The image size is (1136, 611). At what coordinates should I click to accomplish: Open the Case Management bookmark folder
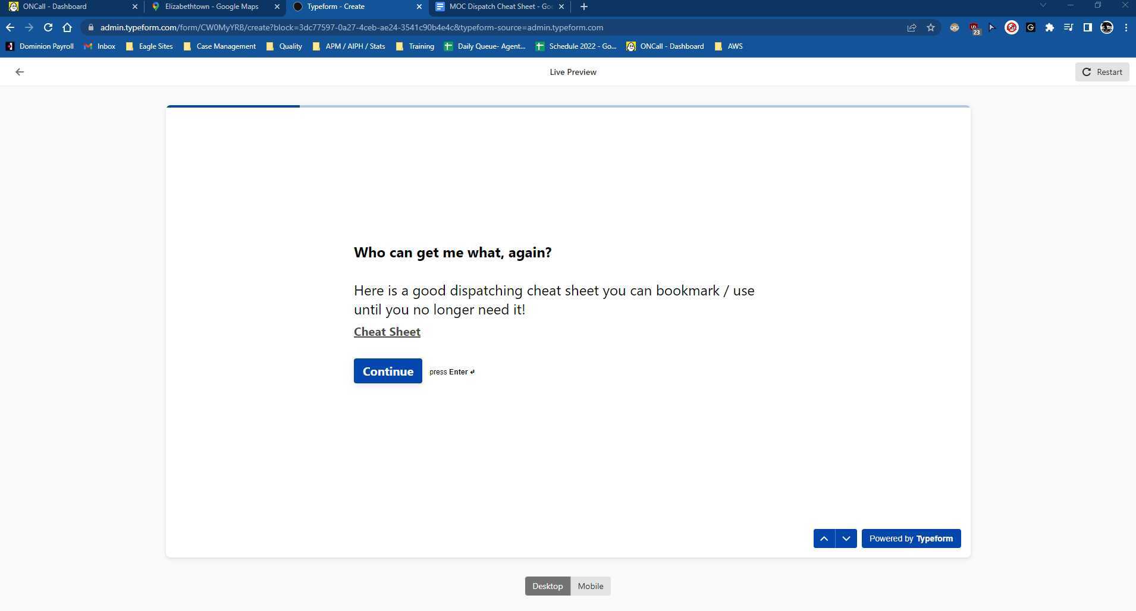[x=219, y=46]
